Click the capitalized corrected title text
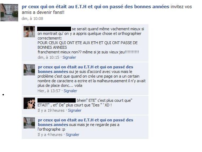The height and width of the screenshot is (152, 202). click(x=87, y=45)
